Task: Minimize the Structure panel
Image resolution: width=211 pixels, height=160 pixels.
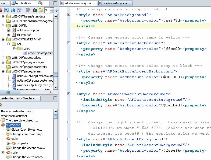Action: [55, 99]
